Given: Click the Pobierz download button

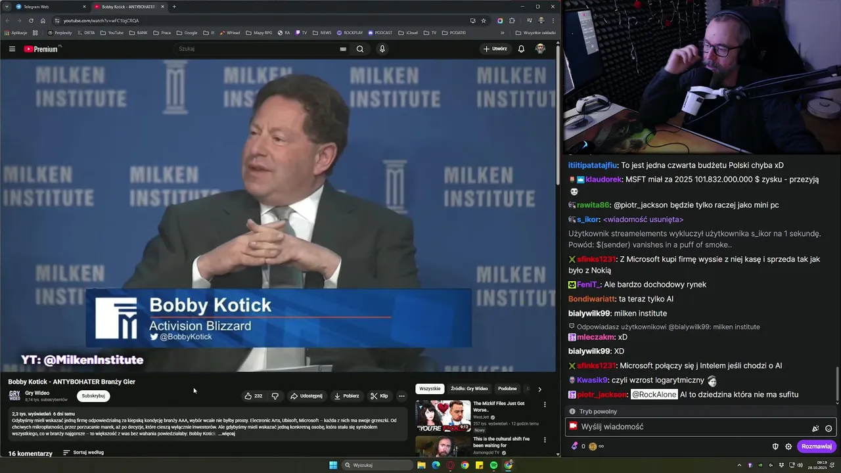Looking at the screenshot, I should [x=347, y=396].
